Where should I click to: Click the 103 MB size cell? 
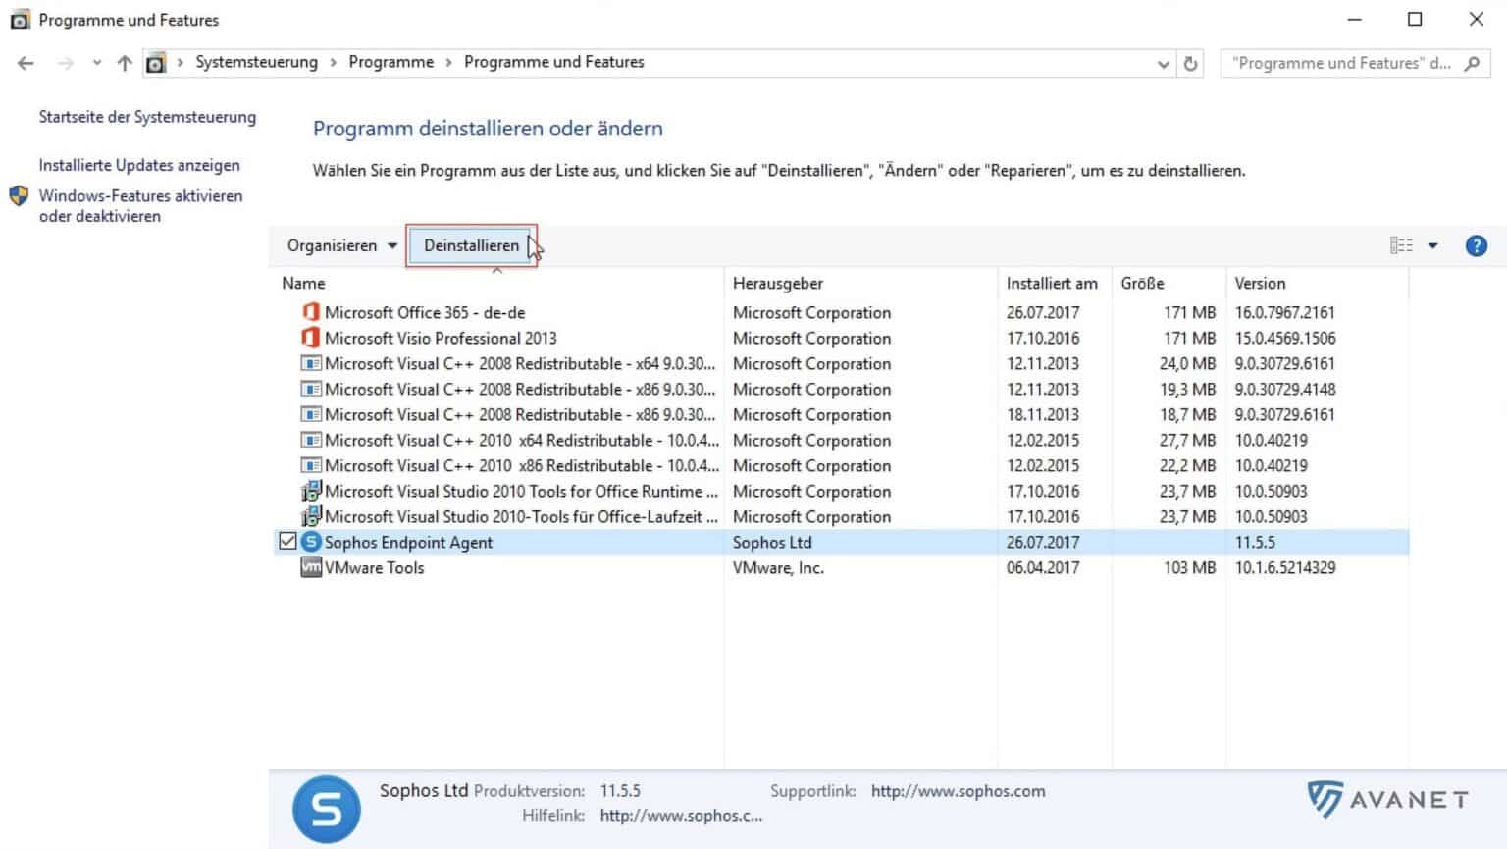coord(1189,567)
